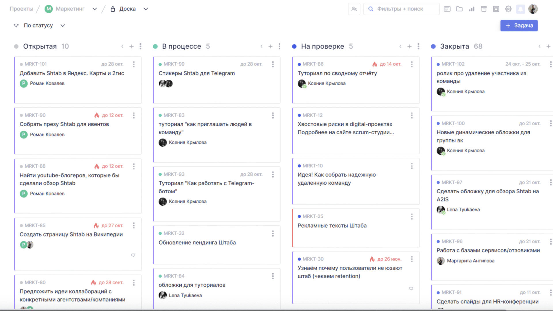Open the team members icon
Image resolution: width=553 pixels, height=311 pixels.
354,9
